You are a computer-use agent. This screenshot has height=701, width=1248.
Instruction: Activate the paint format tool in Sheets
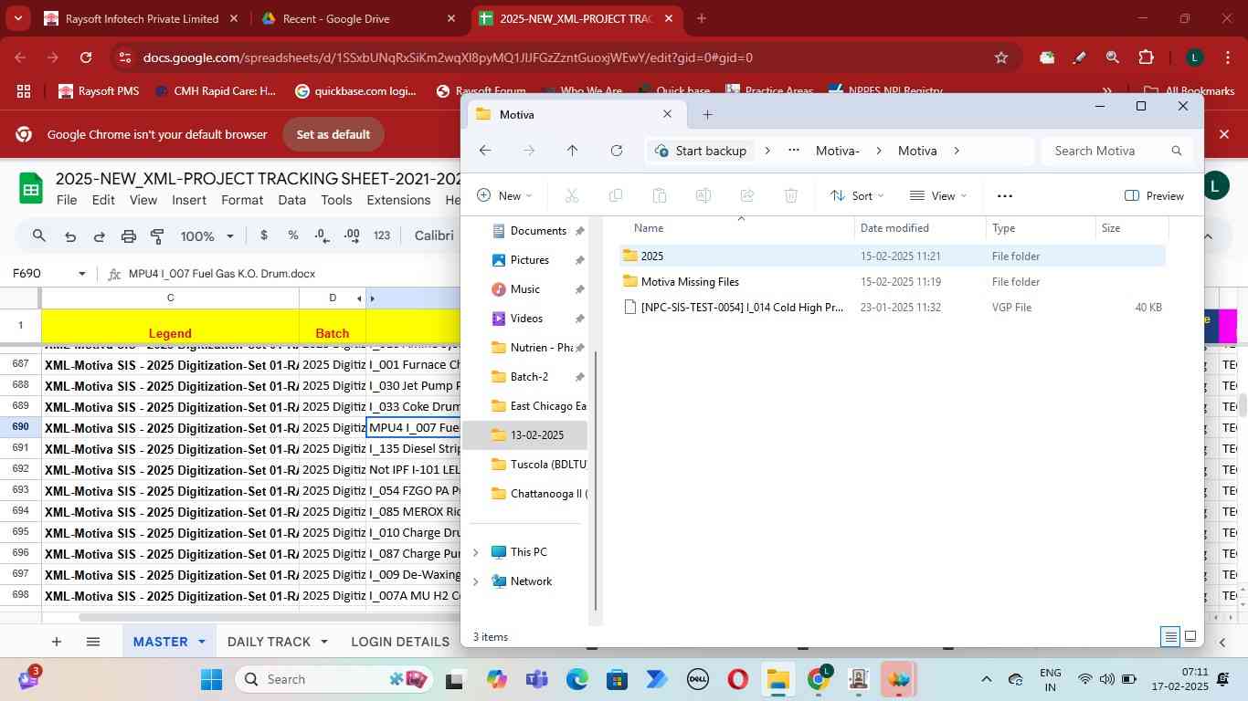click(x=157, y=235)
